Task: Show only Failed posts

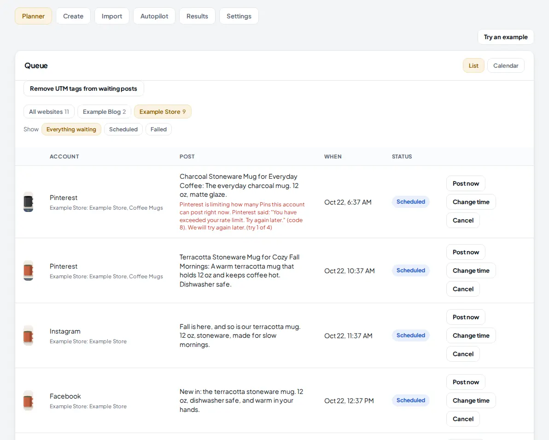Action: click(158, 129)
